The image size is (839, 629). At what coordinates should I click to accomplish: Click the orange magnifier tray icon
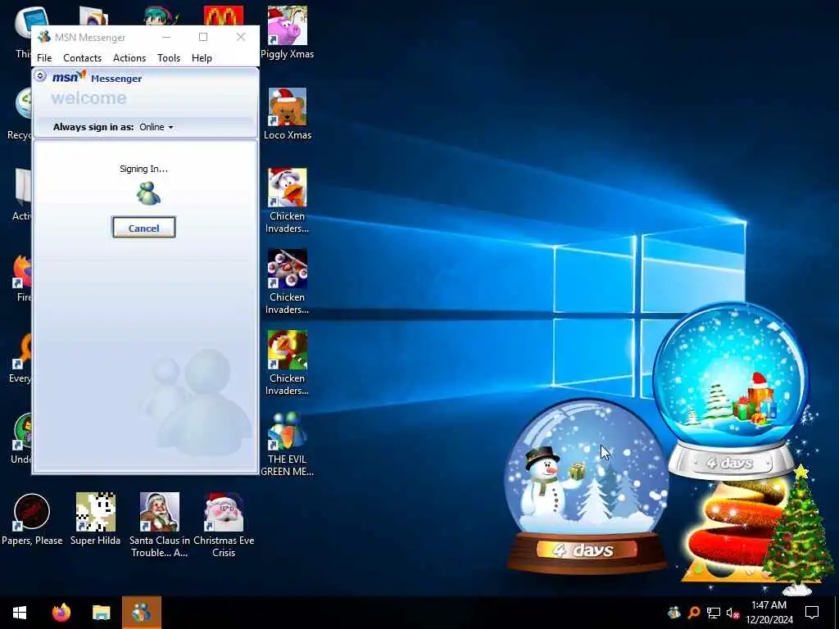[x=694, y=613]
